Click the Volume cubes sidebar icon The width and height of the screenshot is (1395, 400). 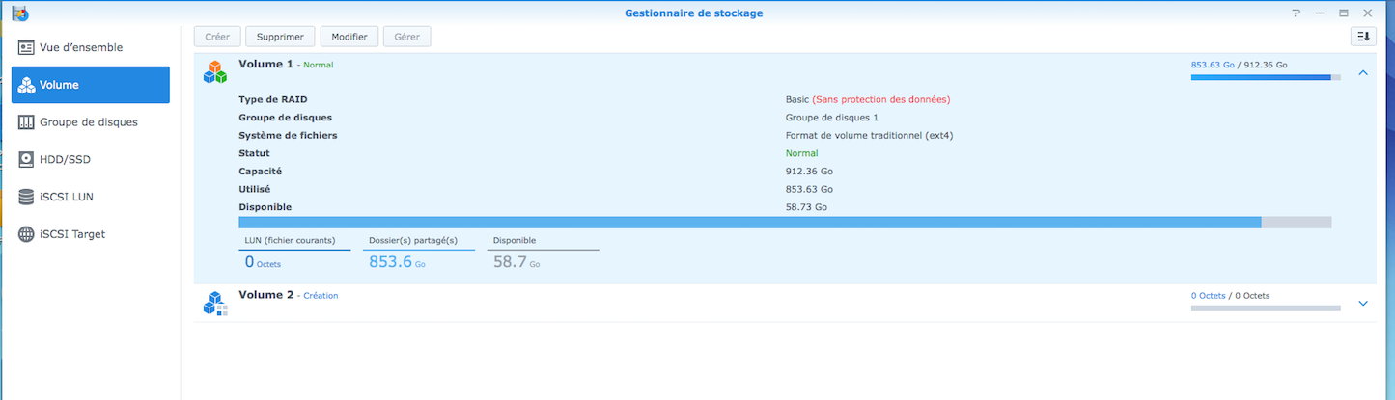(27, 85)
